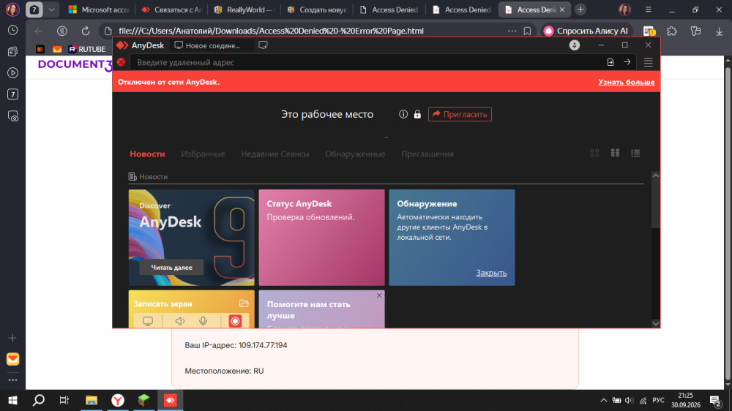Switch to large tiles view
Screen dimensions: 732x411
pos(594,153)
